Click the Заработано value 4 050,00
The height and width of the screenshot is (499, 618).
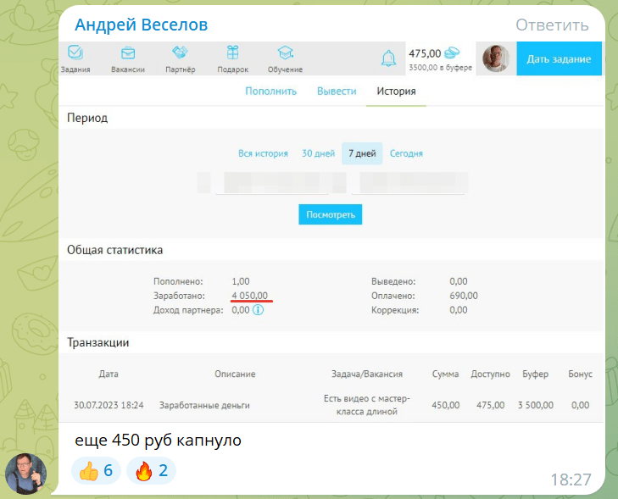coord(249,296)
